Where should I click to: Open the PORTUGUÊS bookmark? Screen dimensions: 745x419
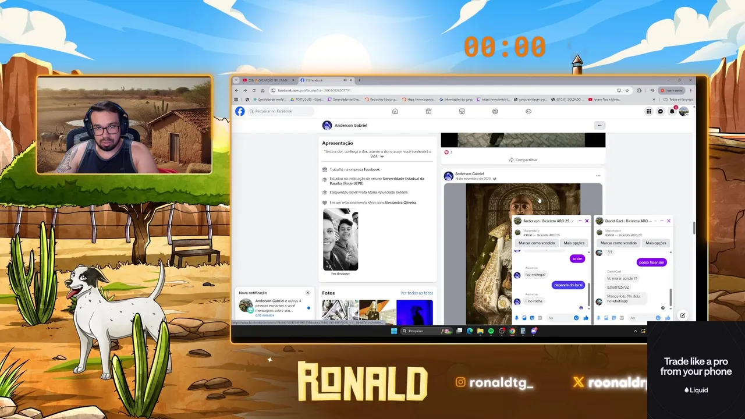(x=306, y=100)
